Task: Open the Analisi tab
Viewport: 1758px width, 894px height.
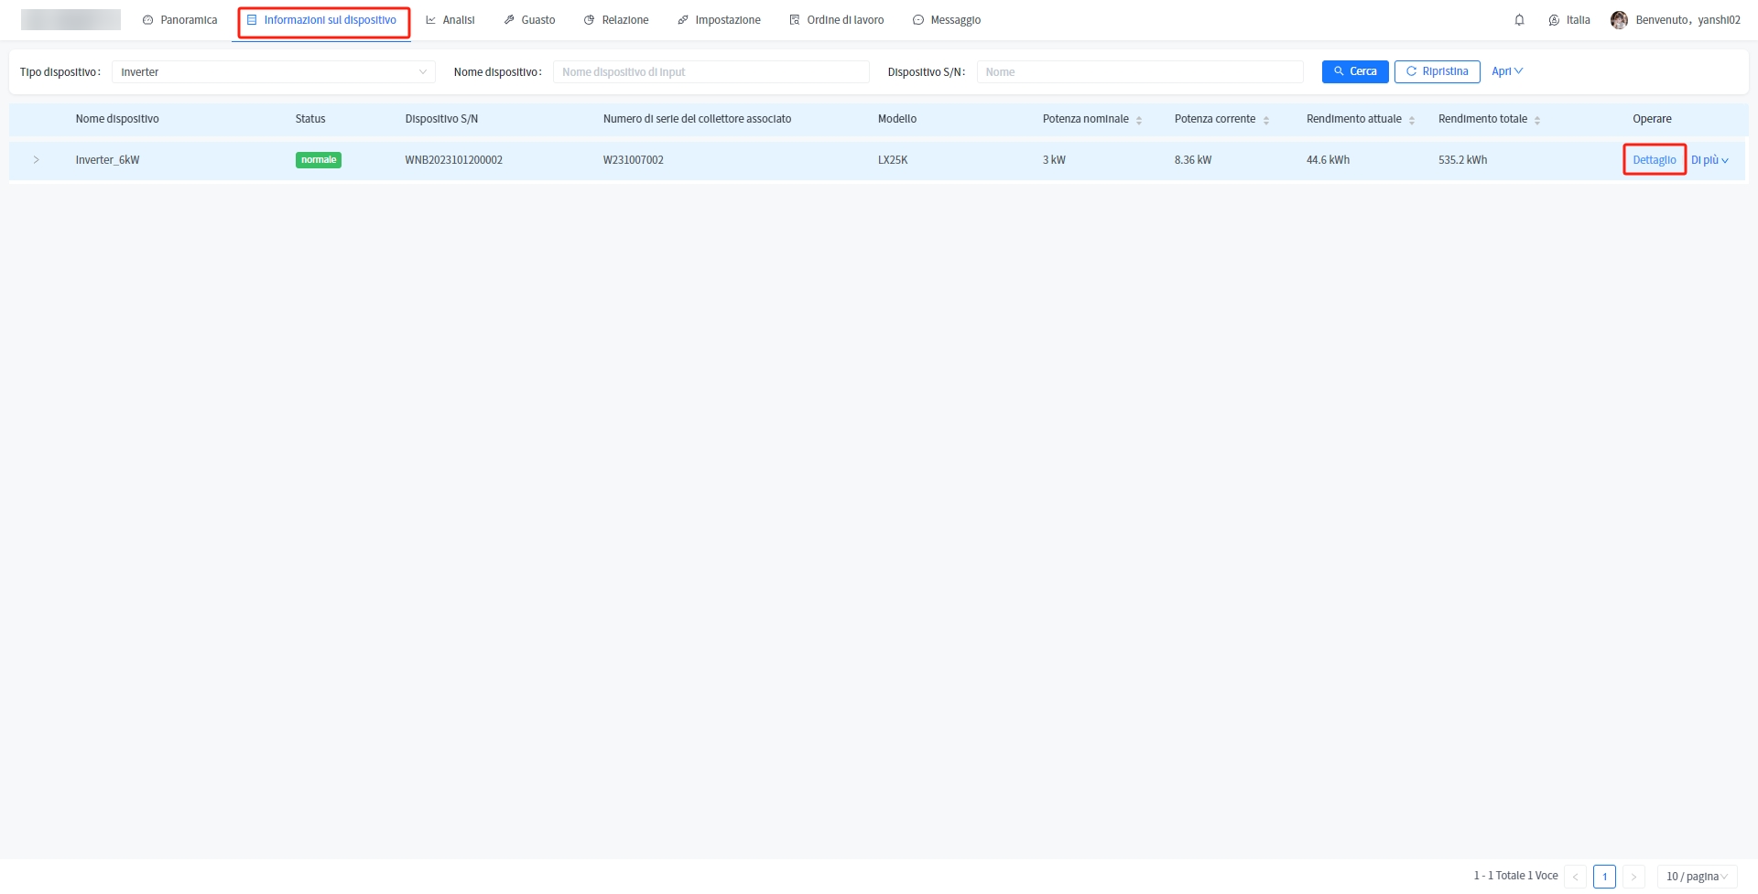Action: coord(450,20)
